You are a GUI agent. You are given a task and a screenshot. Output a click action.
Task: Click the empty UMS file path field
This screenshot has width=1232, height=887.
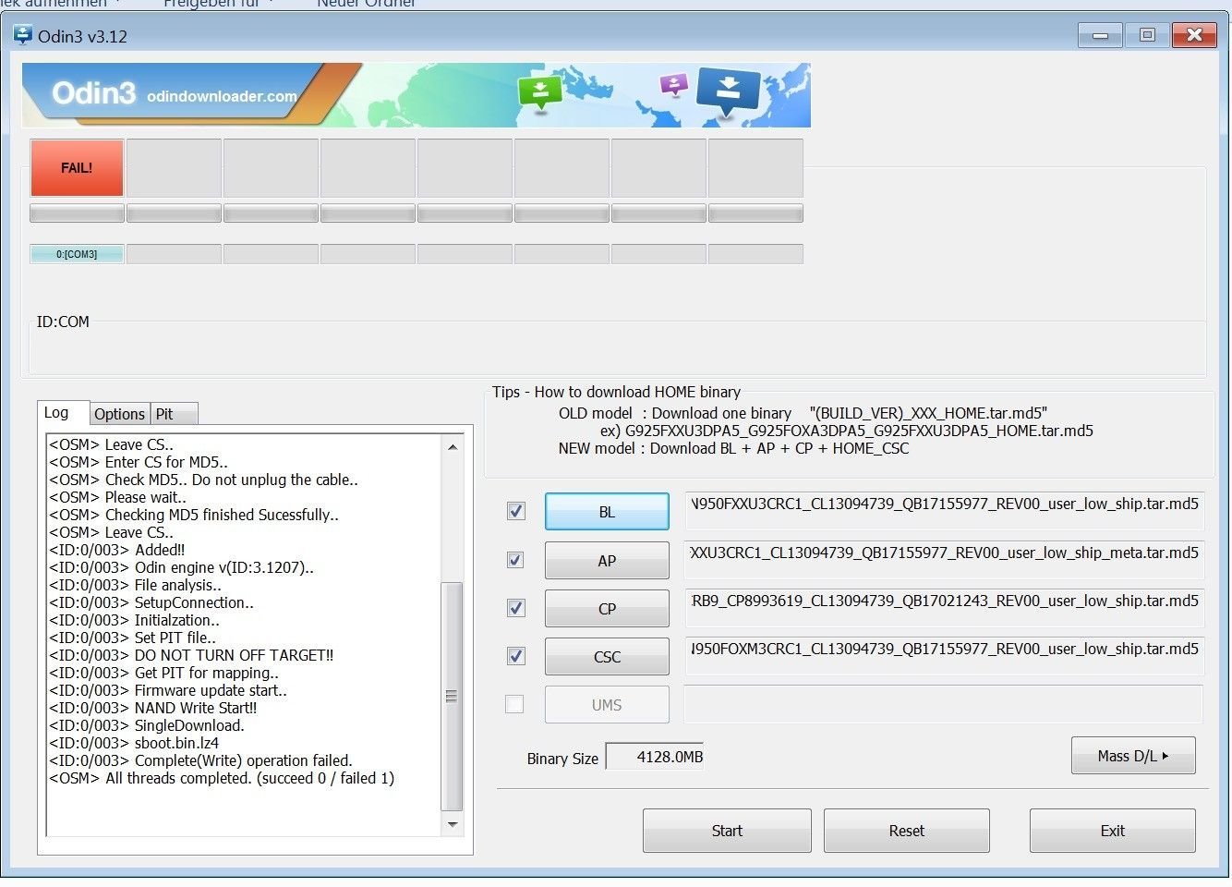tap(944, 705)
